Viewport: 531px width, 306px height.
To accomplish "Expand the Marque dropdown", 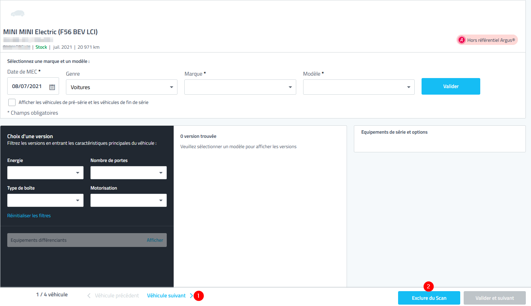I will click(x=240, y=87).
